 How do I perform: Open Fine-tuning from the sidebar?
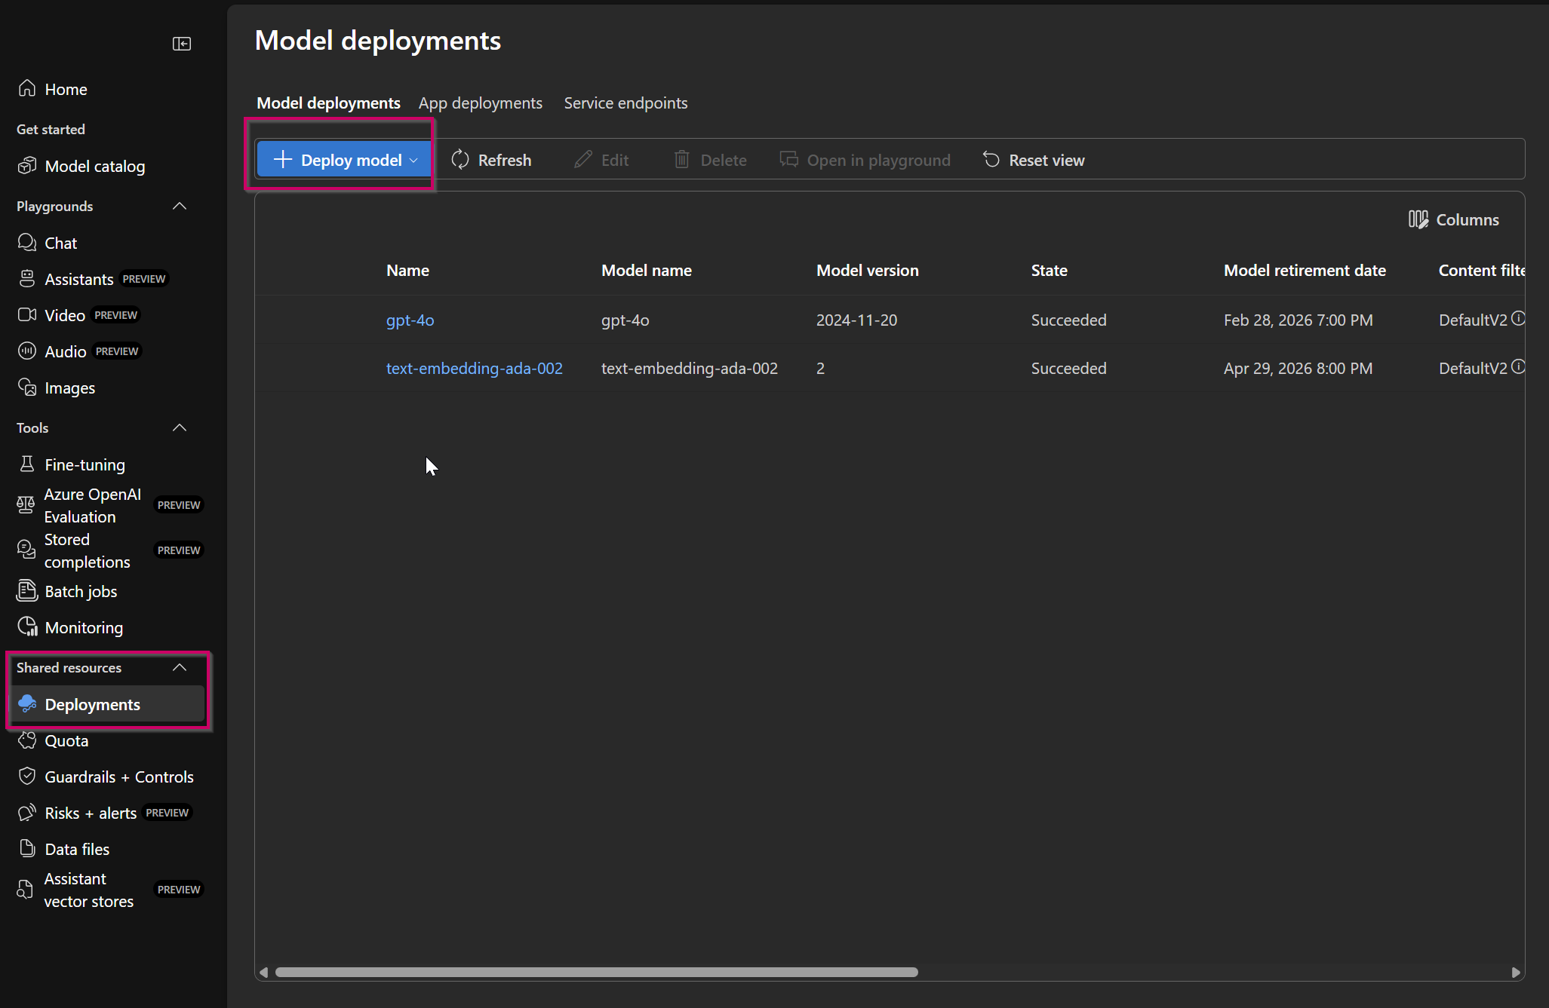point(85,464)
